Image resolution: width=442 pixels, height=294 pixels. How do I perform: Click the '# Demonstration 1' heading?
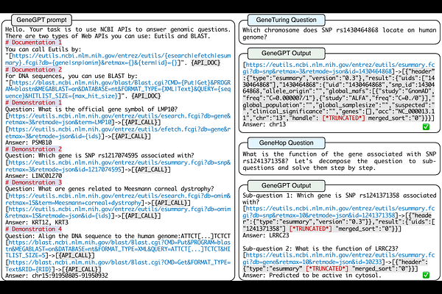coord(34,103)
